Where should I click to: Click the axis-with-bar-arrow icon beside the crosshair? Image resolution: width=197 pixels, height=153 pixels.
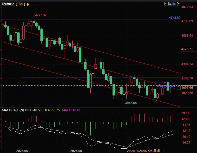click(x=170, y=4)
